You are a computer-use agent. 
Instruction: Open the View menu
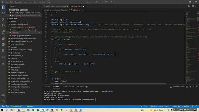coord(25,2)
